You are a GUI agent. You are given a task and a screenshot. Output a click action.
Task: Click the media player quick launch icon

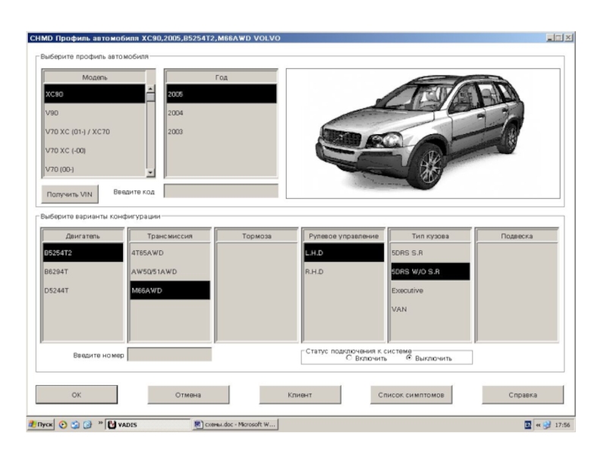63,425
